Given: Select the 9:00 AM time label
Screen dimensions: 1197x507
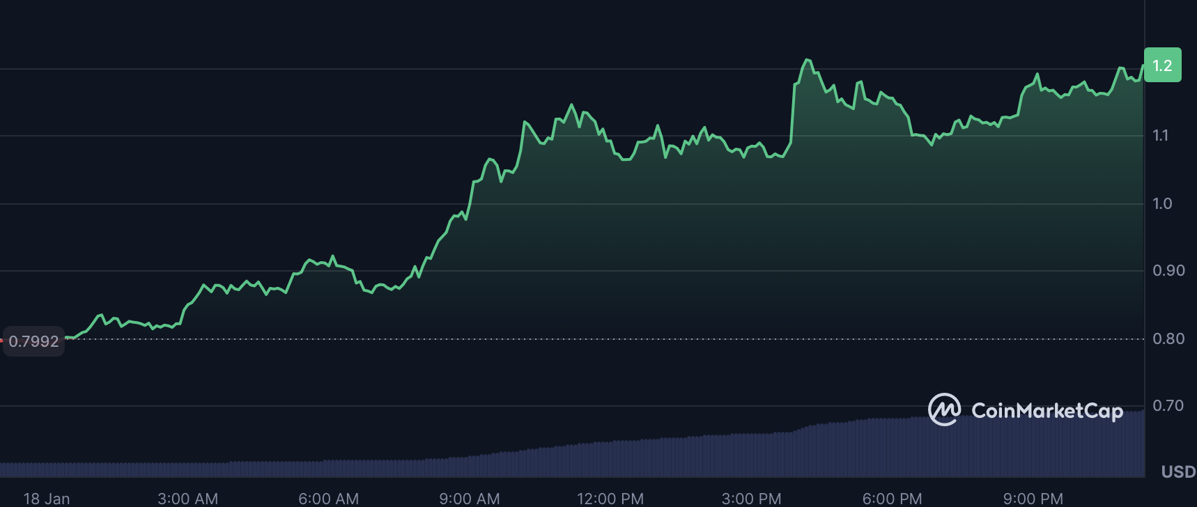Looking at the screenshot, I should pyautogui.click(x=469, y=499).
